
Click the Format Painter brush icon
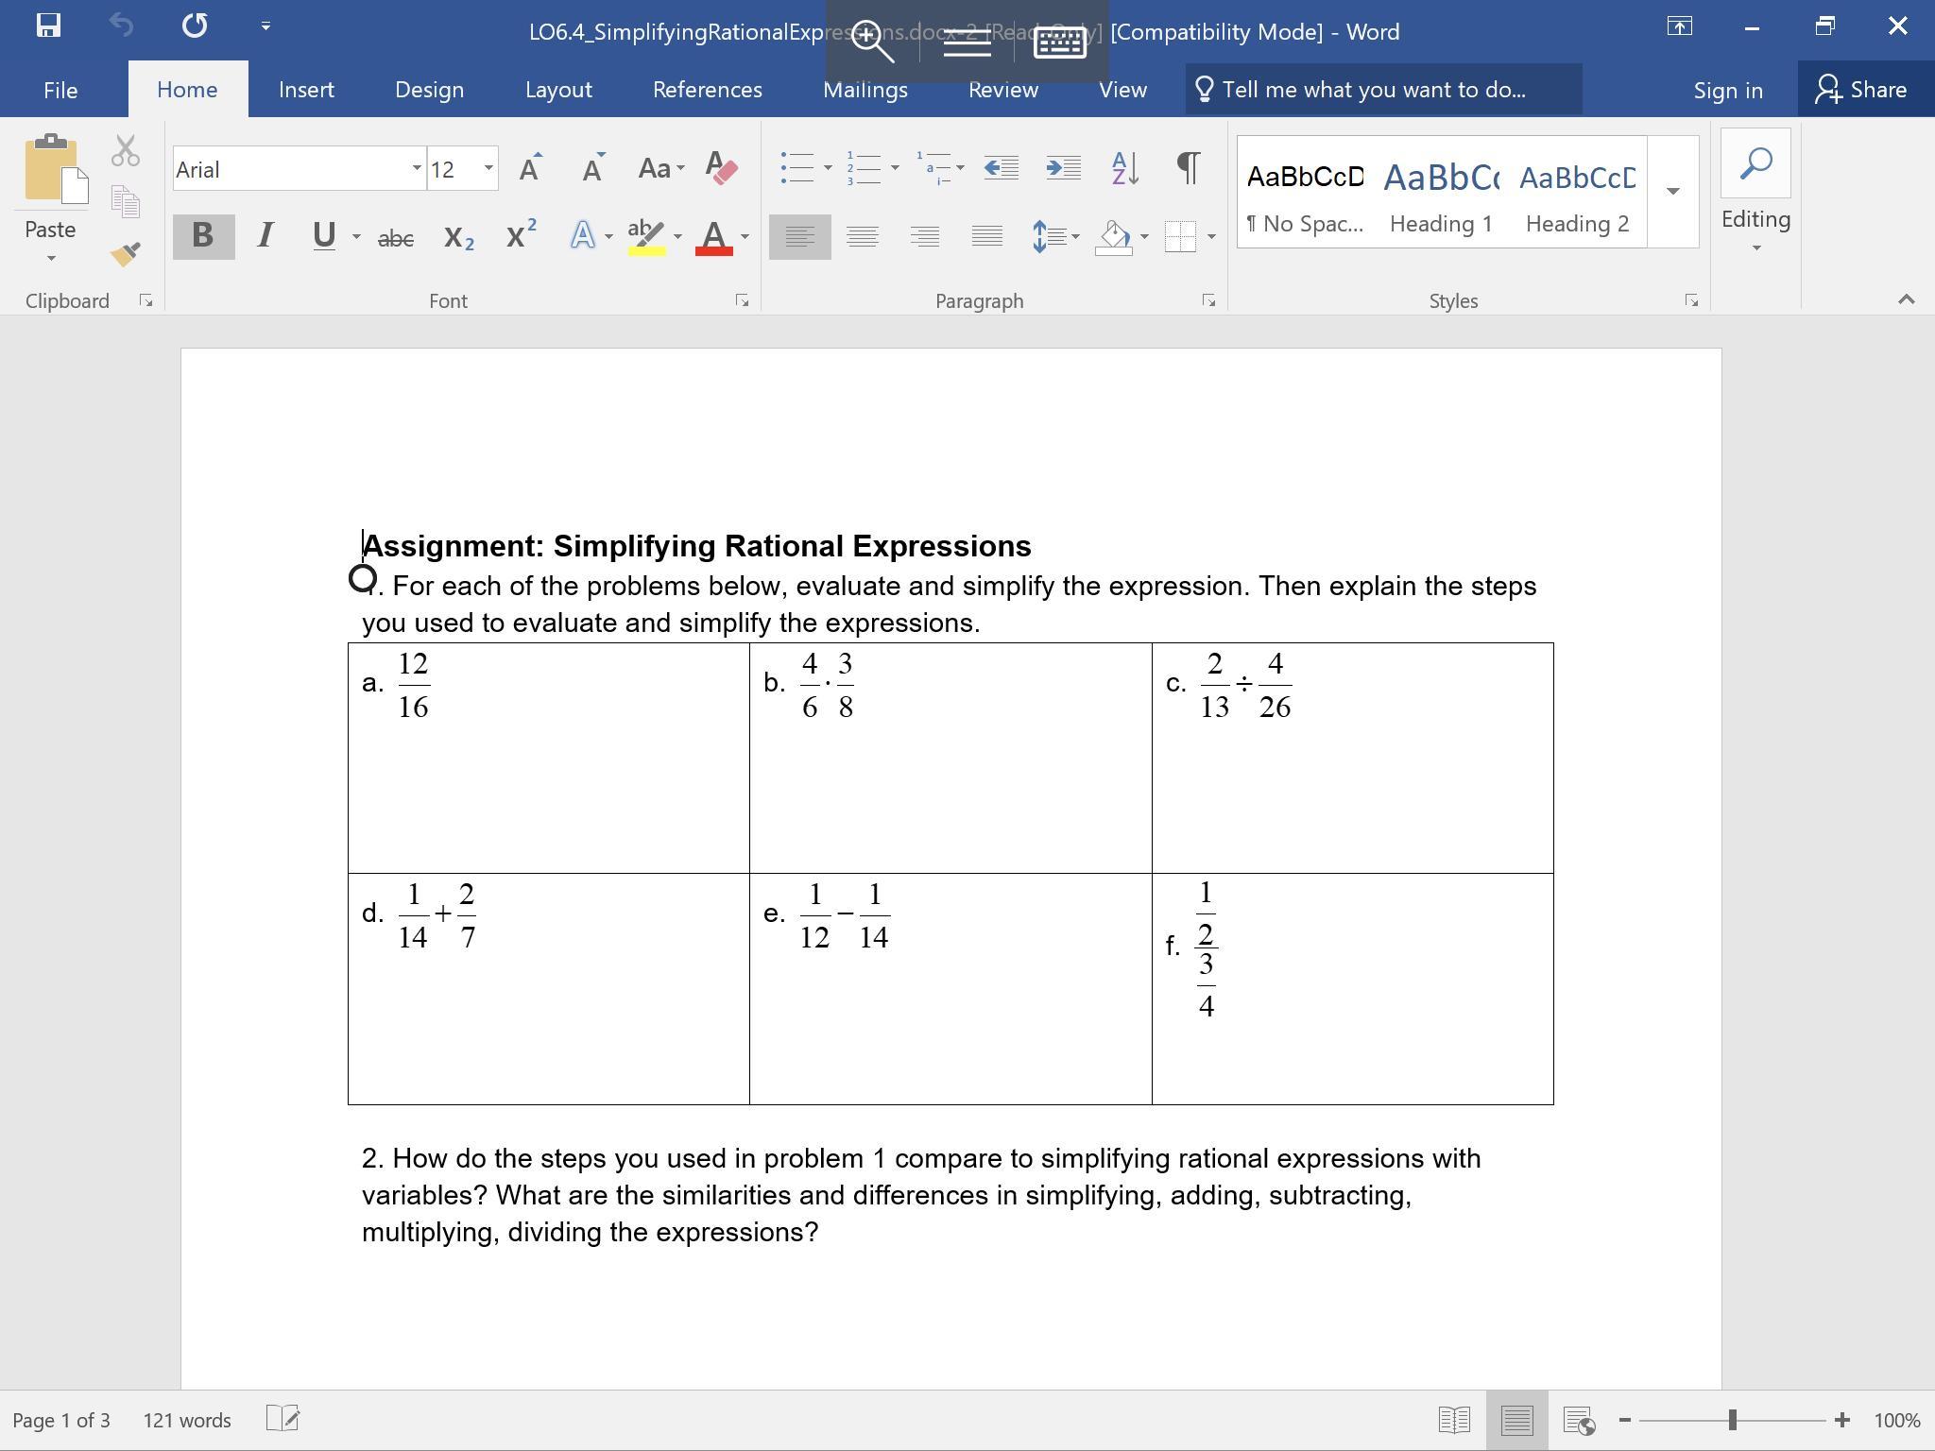(x=125, y=254)
